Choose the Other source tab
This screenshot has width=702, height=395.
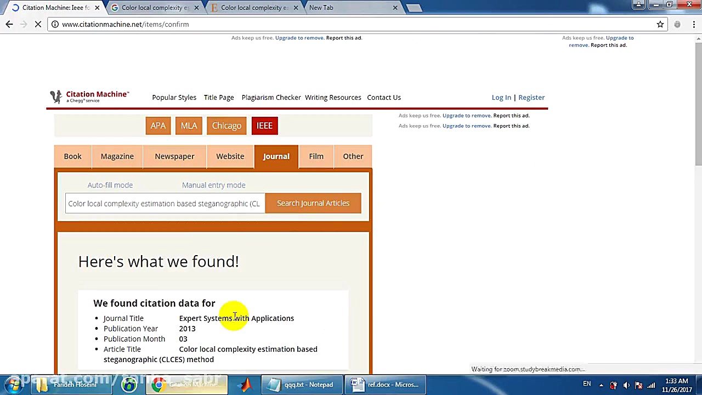[x=353, y=156]
